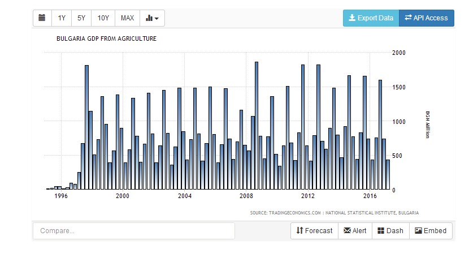The width and height of the screenshot is (469, 262).
Task: Add chart to Dash
Action: tap(390, 231)
